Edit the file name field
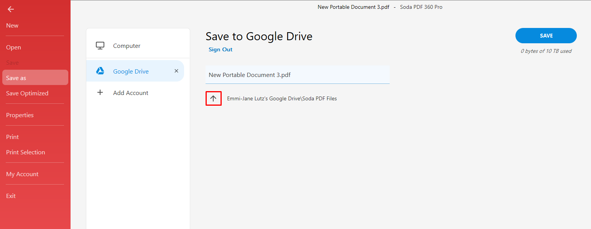591x229 pixels. coord(298,75)
